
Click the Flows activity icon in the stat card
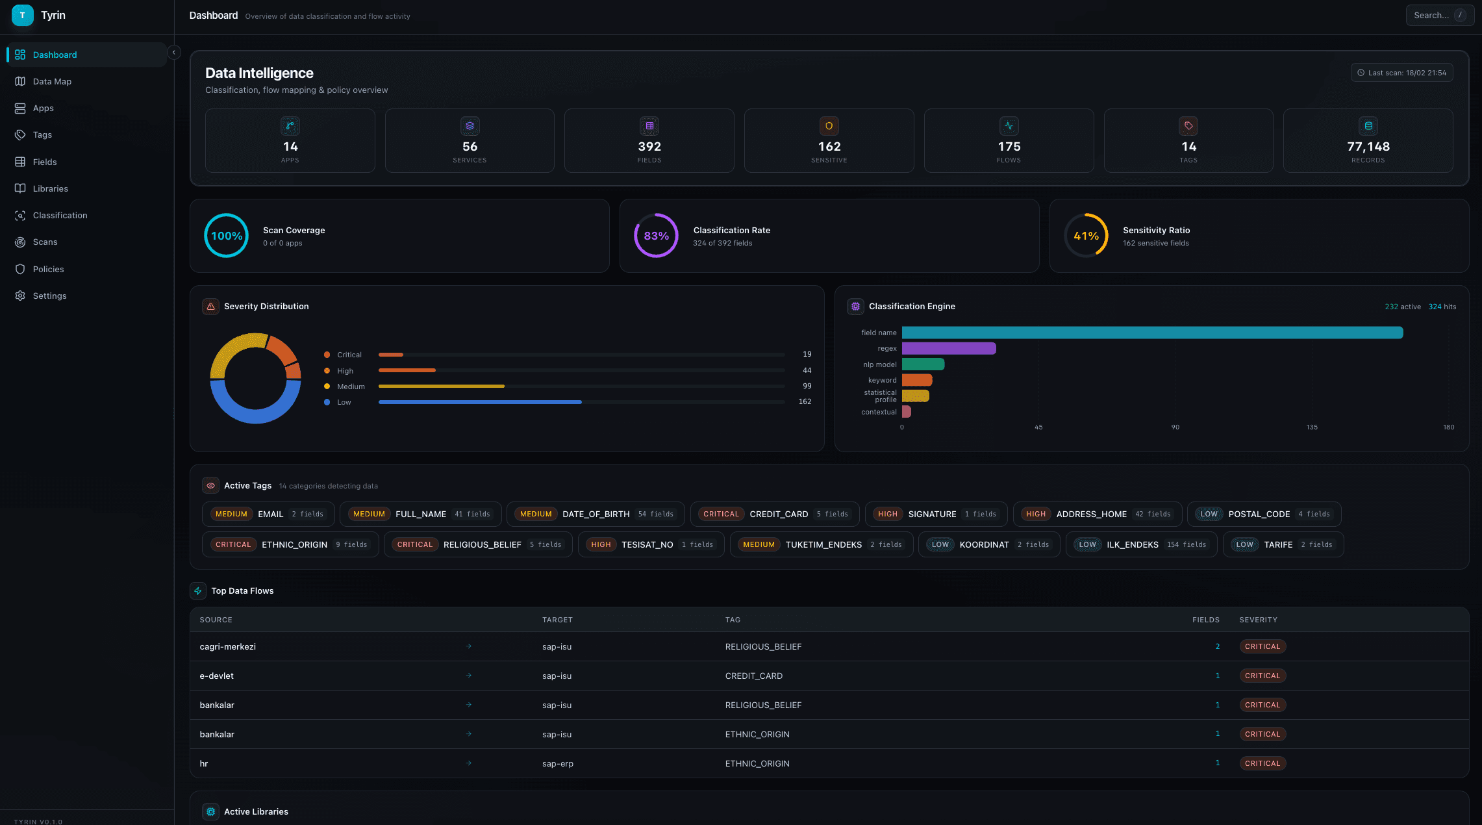pyautogui.click(x=1009, y=126)
